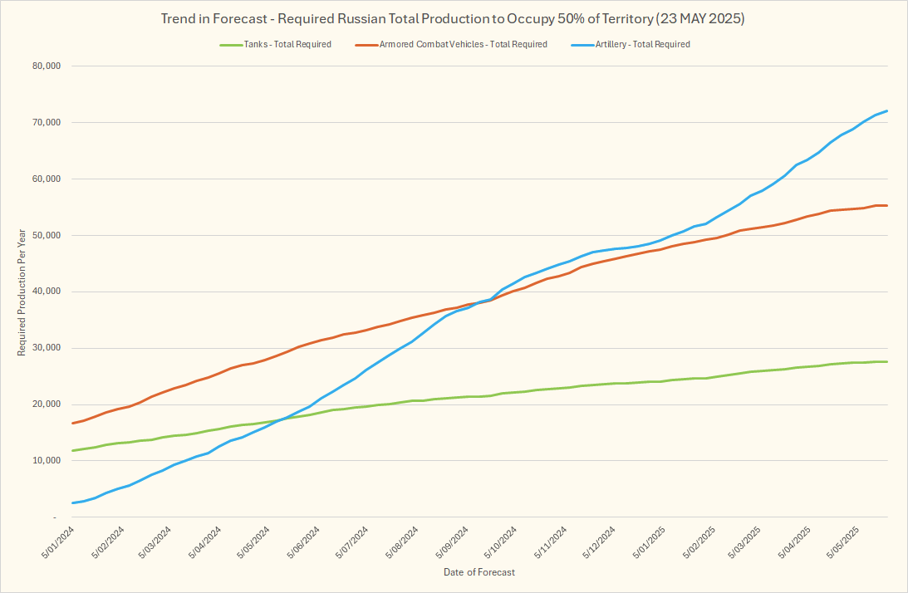Click the right end of the orange Armored Vehicles line

[886, 205]
